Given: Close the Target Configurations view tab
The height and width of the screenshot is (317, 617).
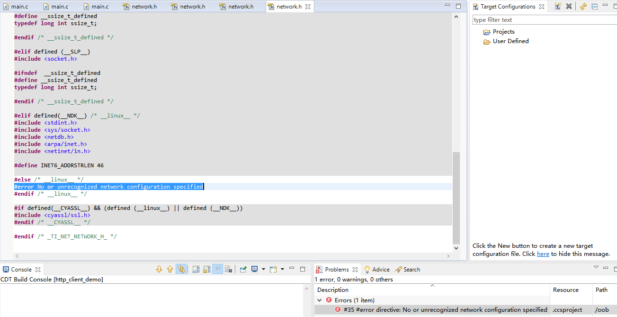Looking at the screenshot, I should [542, 7].
